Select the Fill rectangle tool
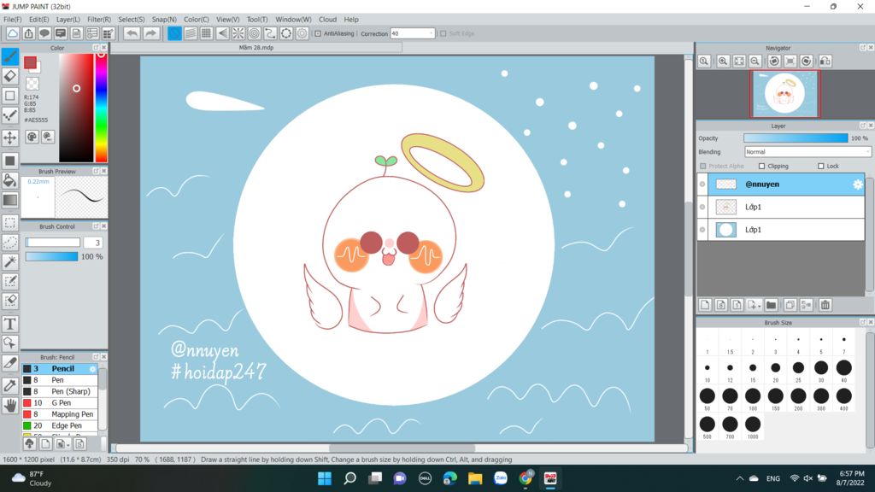The image size is (875, 492). point(10,161)
